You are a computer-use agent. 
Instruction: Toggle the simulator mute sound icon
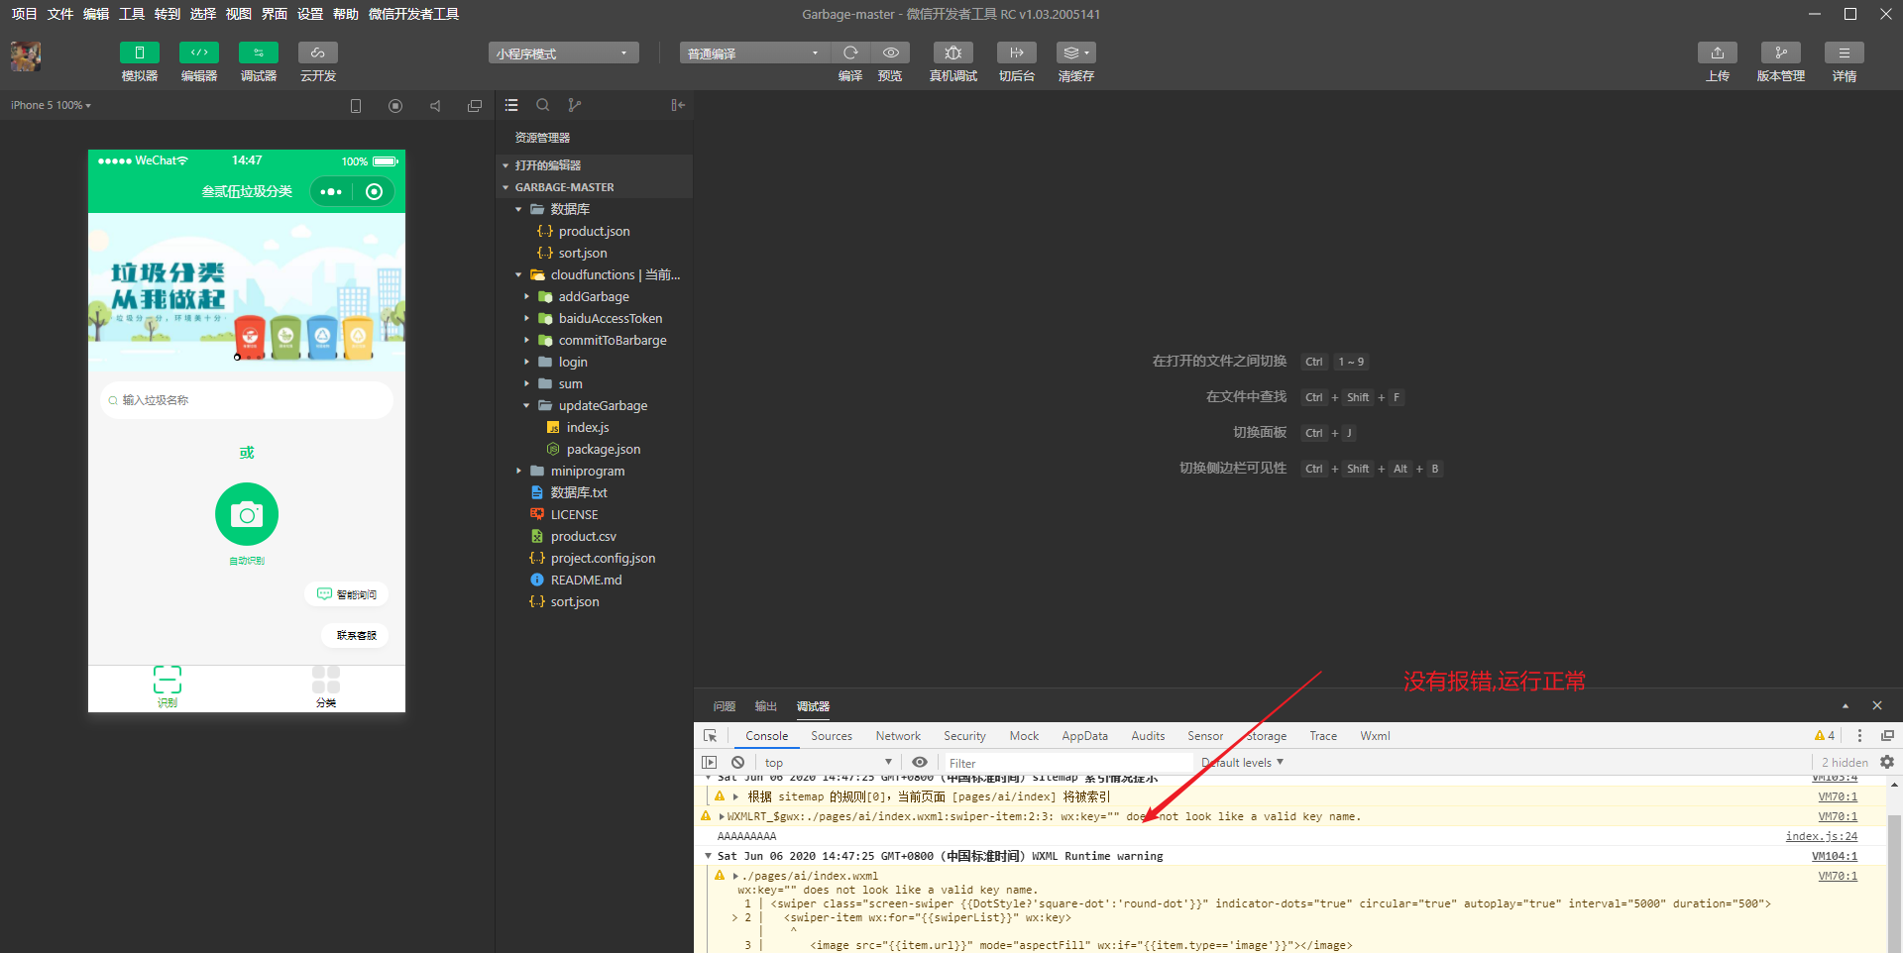pos(435,106)
